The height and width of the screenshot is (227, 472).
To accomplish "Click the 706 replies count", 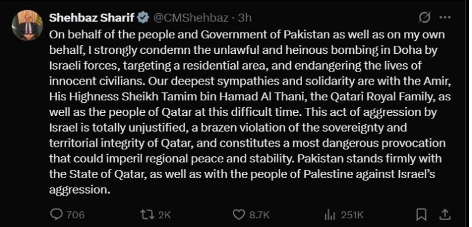I will (76, 214).
